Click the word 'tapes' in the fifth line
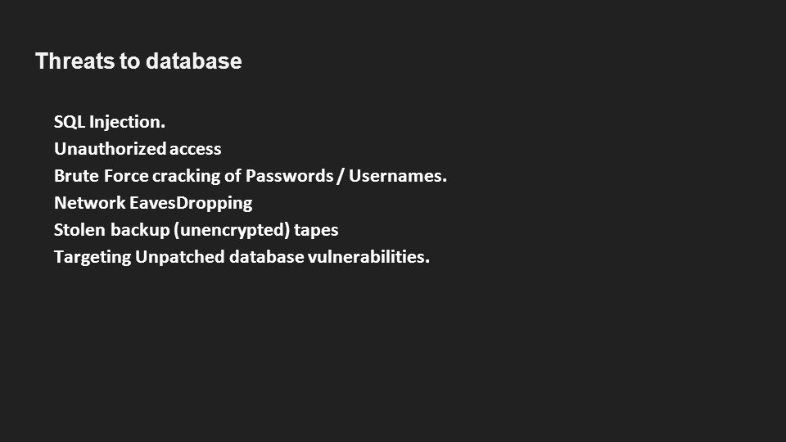This screenshot has width=786, height=442. [316, 231]
